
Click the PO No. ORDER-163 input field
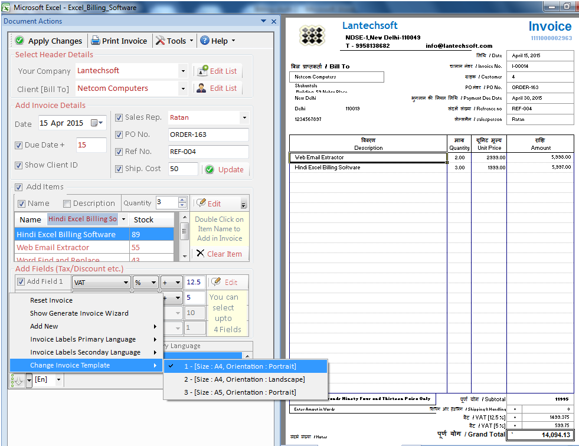208,135
